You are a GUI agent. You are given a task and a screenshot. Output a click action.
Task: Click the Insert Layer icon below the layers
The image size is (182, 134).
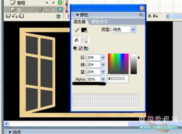(x=8, y=16)
